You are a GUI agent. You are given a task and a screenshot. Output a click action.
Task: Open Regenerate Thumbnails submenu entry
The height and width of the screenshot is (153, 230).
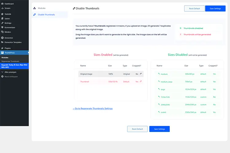[x=10, y=61]
